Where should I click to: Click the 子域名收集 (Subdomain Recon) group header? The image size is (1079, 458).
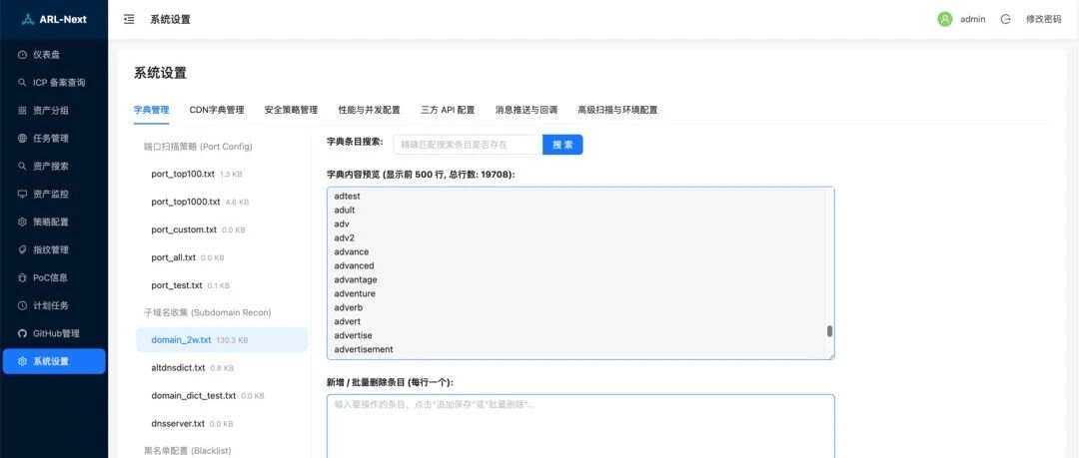pos(207,312)
